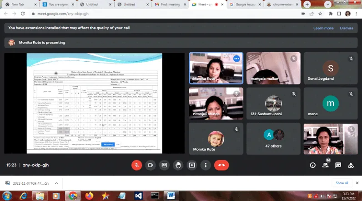
Task: Switch to the Google Account tab
Action: tap(245, 5)
